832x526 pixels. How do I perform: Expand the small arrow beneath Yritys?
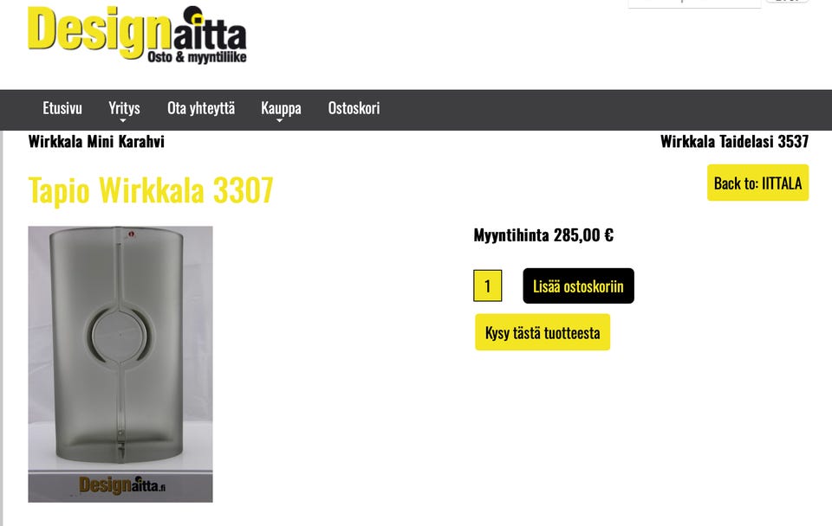tap(123, 121)
